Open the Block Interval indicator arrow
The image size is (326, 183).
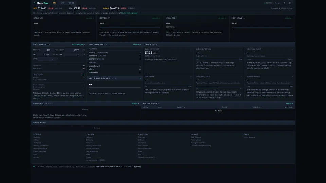241,49
